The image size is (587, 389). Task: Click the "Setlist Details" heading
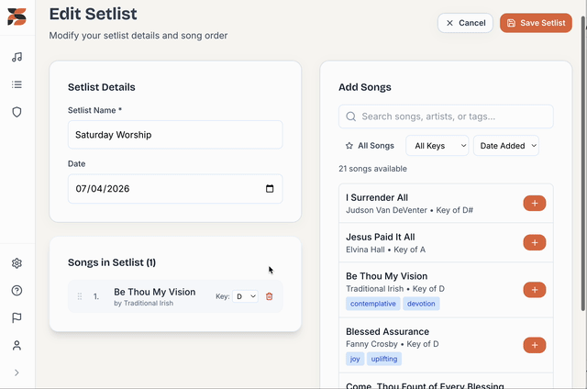coord(102,87)
